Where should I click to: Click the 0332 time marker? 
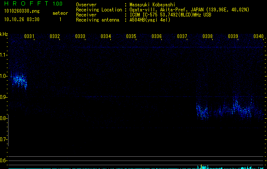pyautogui.click(x=55, y=36)
